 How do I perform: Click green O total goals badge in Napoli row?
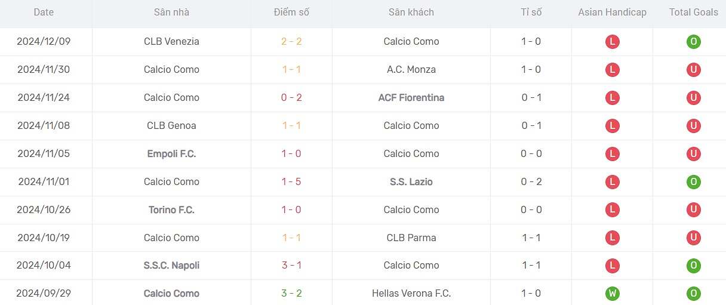pyautogui.click(x=693, y=266)
